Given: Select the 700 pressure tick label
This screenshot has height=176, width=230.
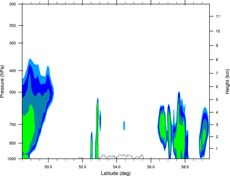Looking at the screenshot, I should [x=12, y=125].
